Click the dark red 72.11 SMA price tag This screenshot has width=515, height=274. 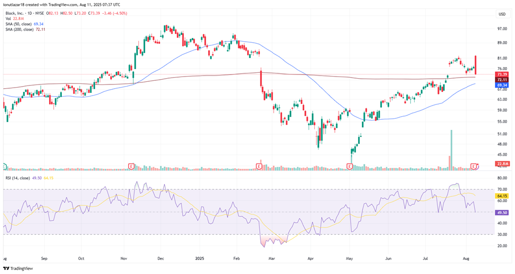502,79
